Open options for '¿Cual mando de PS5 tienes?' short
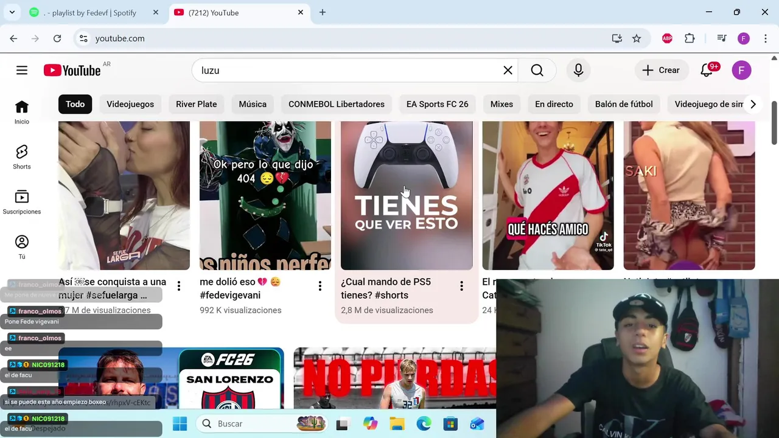This screenshot has height=438, width=779. (461, 286)
